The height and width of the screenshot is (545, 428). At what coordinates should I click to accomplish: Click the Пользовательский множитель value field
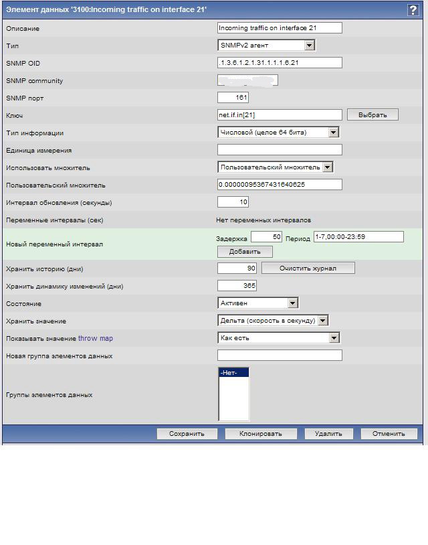[x=280, y=185]
